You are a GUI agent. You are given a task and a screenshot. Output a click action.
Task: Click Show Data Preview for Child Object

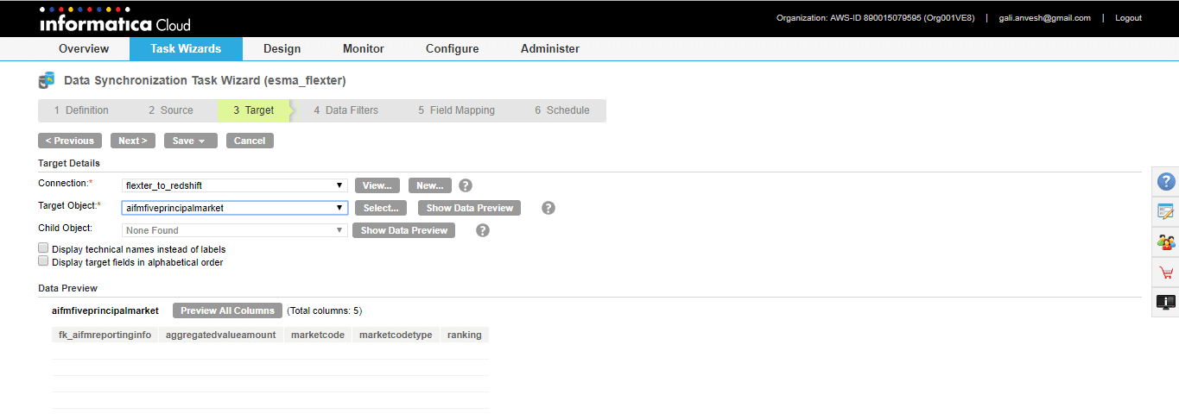tap(403, 230)
